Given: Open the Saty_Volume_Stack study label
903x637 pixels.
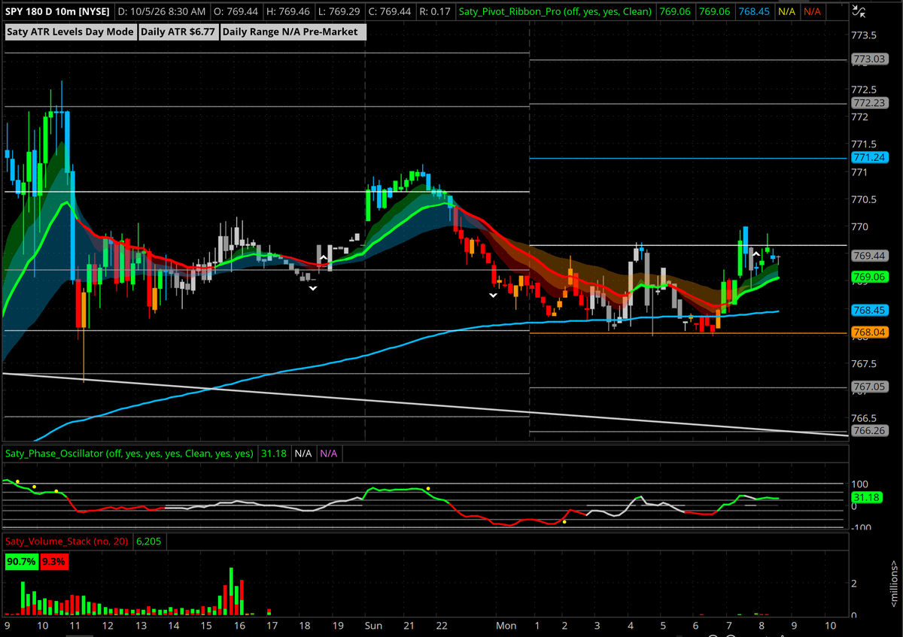Looking at the screenshot, I should pos(67,541).
